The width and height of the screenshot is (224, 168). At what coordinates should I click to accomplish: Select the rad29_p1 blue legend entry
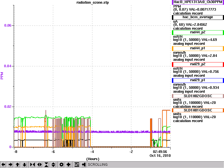pos(198,80)
